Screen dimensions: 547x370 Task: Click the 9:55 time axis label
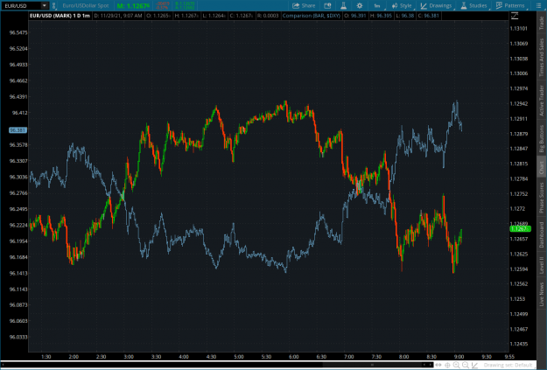pos(509,356)
